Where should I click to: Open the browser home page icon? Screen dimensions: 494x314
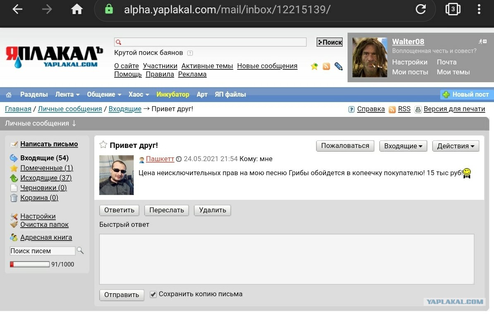(77, 9)
